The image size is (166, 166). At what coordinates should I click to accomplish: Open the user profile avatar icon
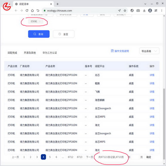(x=150, y=10)
